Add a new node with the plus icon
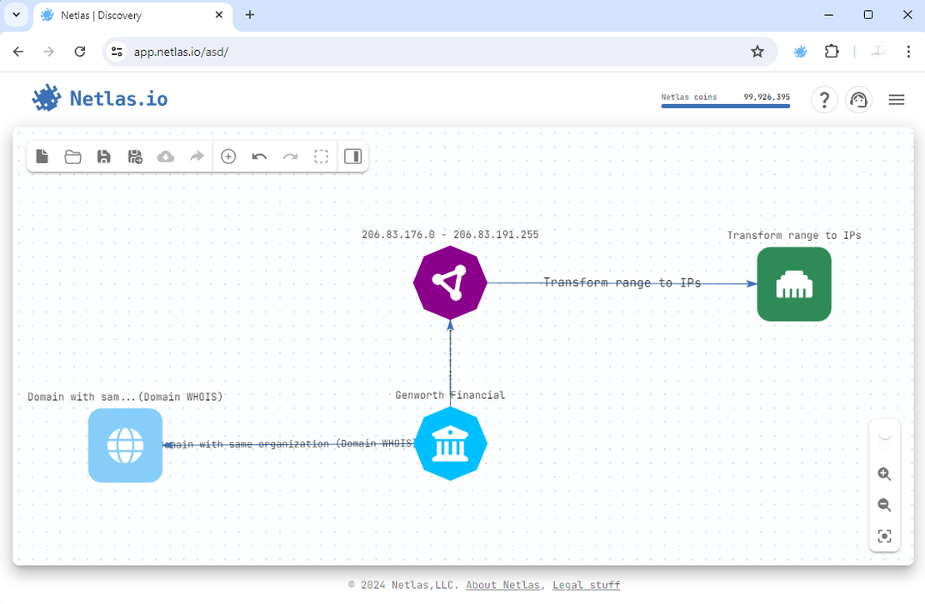The image size is (925, 604). coord(228,156)
